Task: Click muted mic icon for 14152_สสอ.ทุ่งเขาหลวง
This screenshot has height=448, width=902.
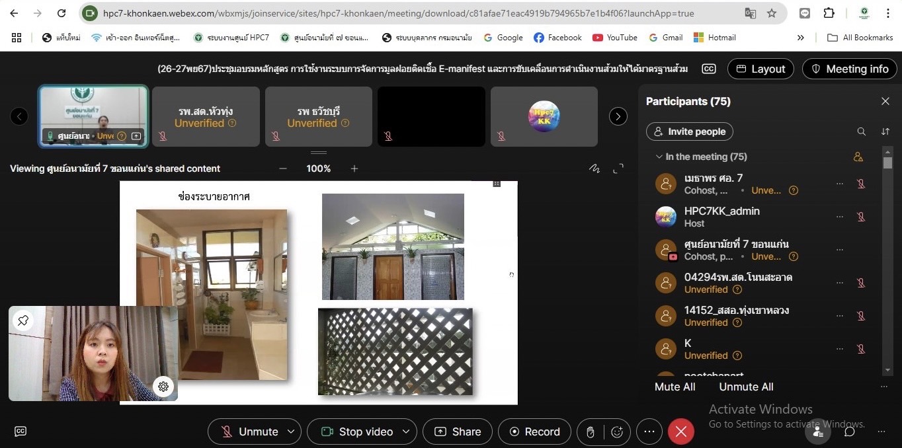Action: click(861, 316)
